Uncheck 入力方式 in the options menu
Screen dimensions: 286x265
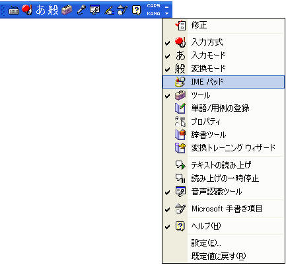pos(223,42)
